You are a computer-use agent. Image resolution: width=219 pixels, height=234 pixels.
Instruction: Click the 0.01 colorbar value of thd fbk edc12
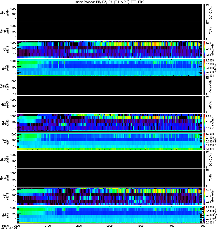click(208, 128)
